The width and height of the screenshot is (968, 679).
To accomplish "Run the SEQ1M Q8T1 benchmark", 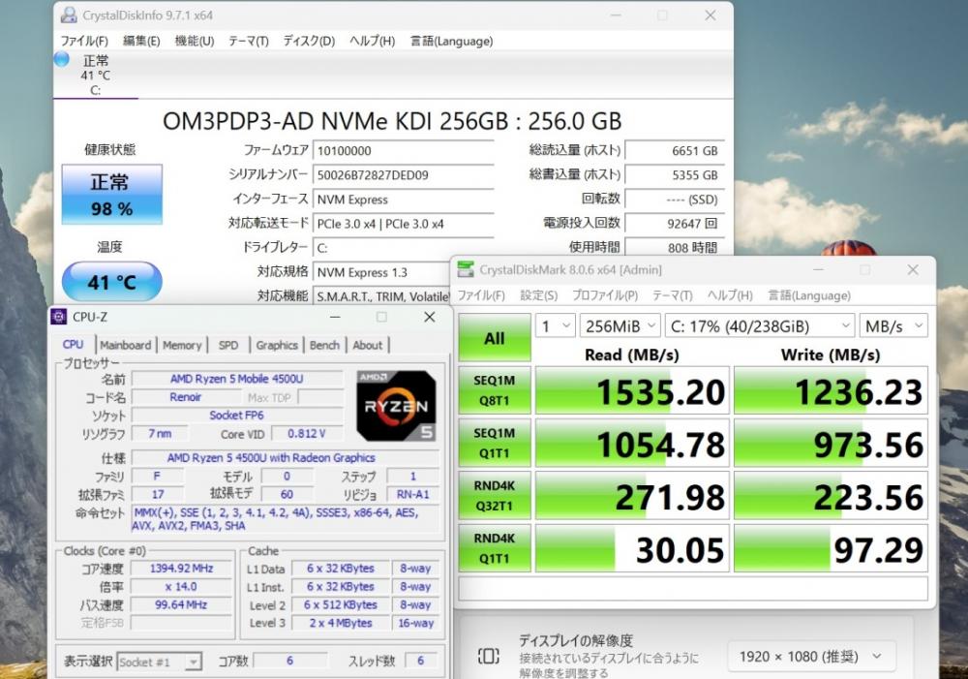I will pyautogui.click(x=495, y=390).
